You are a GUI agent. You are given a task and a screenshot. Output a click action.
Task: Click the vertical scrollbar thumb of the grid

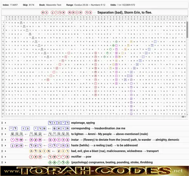click(x=187, y=30)
